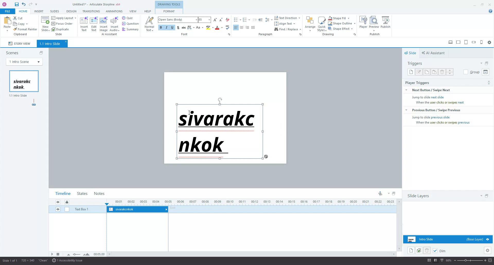Toggle the Dim checkbox in Slide Layers
494x265 pixels.
pyautogui.click(x=435, y=251)
